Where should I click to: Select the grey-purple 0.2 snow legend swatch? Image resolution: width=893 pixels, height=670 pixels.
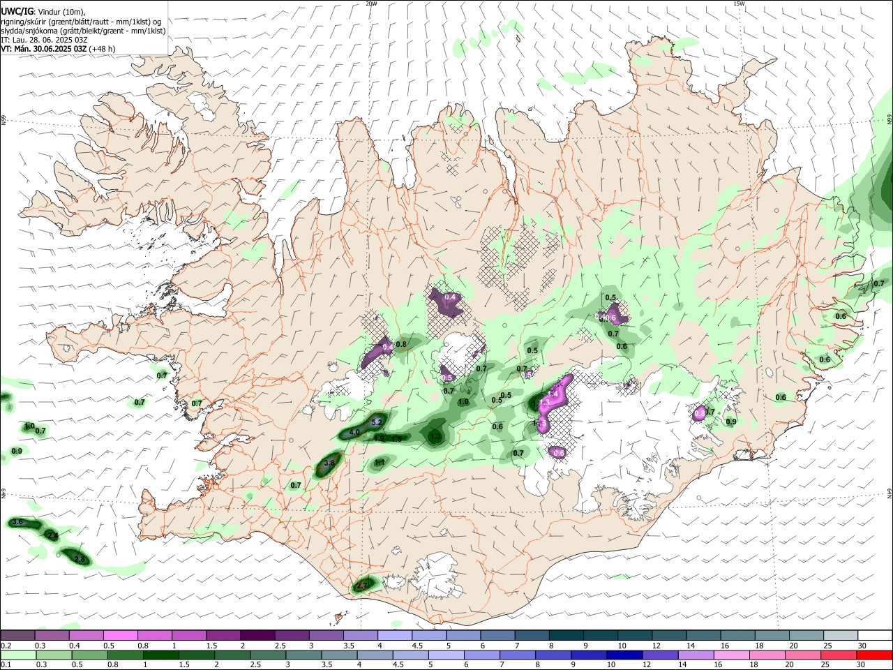click(18, 636)
